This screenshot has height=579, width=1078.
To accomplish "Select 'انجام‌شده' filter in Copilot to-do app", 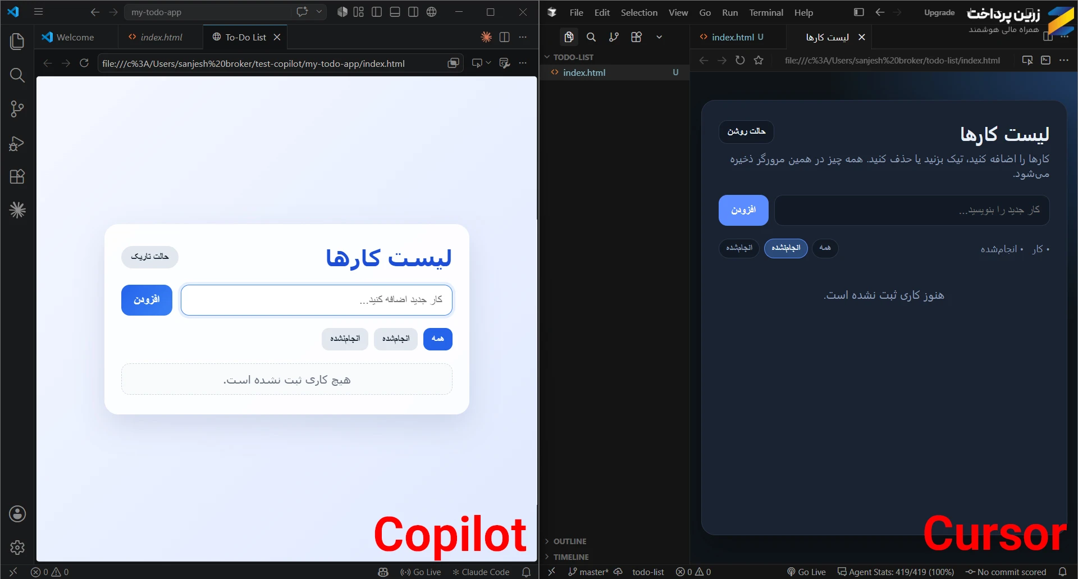I will tap(396, 339).
